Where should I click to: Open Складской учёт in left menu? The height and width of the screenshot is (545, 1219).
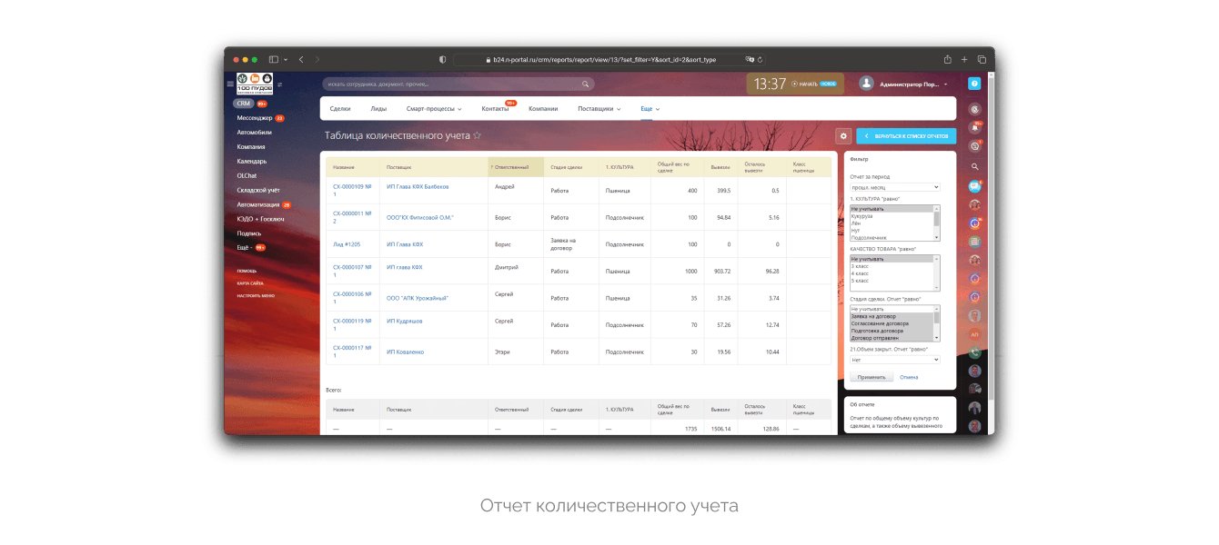tap(258, 190)
